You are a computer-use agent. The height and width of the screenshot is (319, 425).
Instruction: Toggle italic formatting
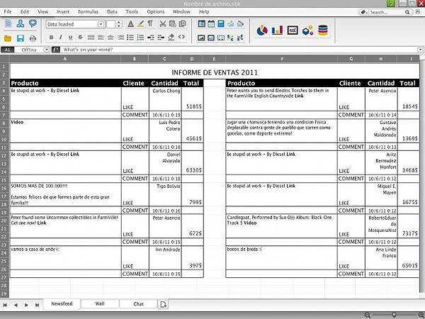(61, 38)
